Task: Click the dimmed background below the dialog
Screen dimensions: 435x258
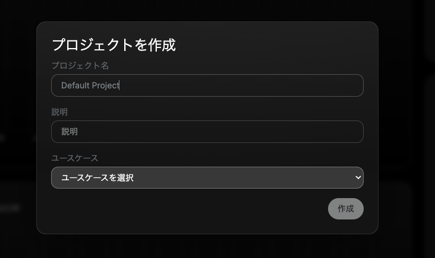Action: coord(207,247)
